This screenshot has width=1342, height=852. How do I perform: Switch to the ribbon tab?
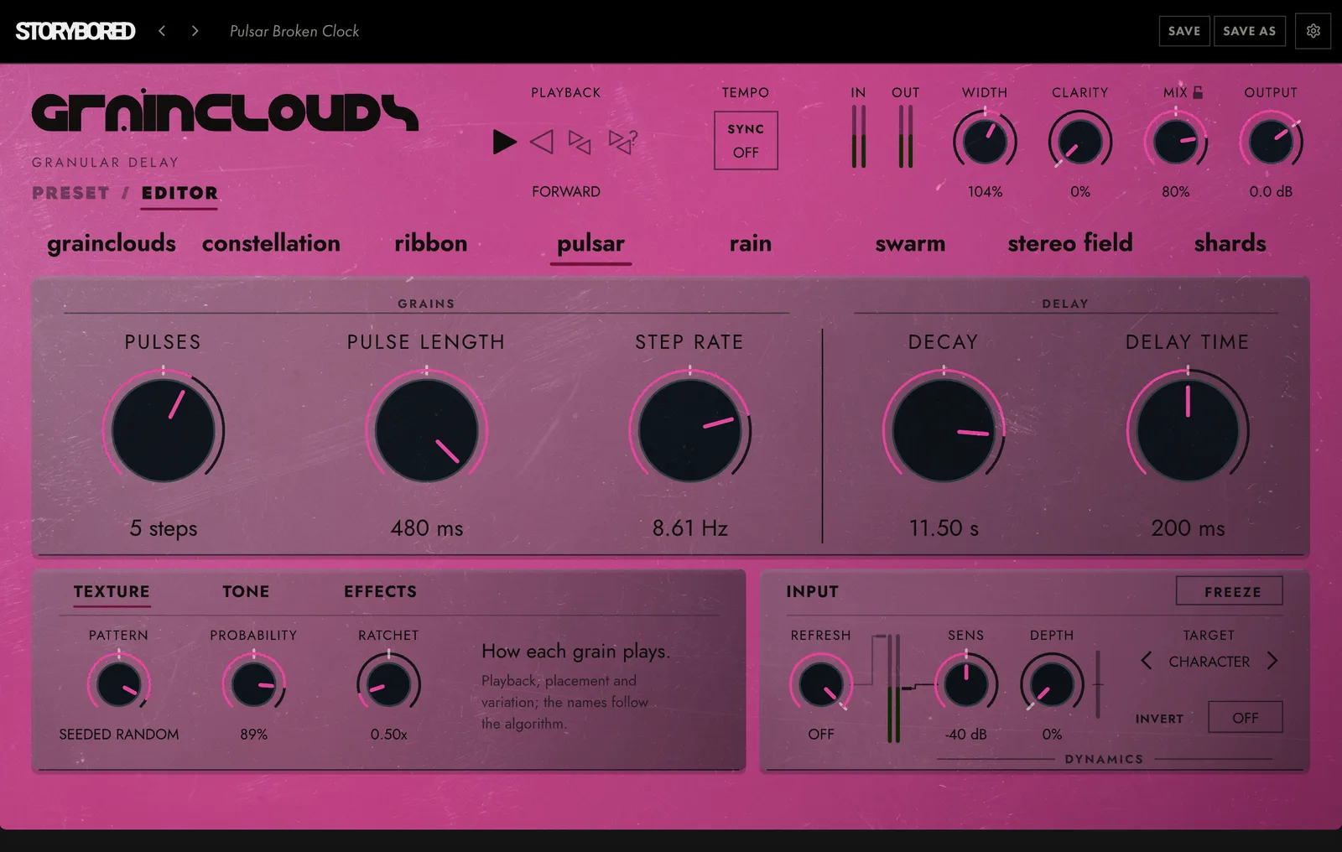click(431, 243)
